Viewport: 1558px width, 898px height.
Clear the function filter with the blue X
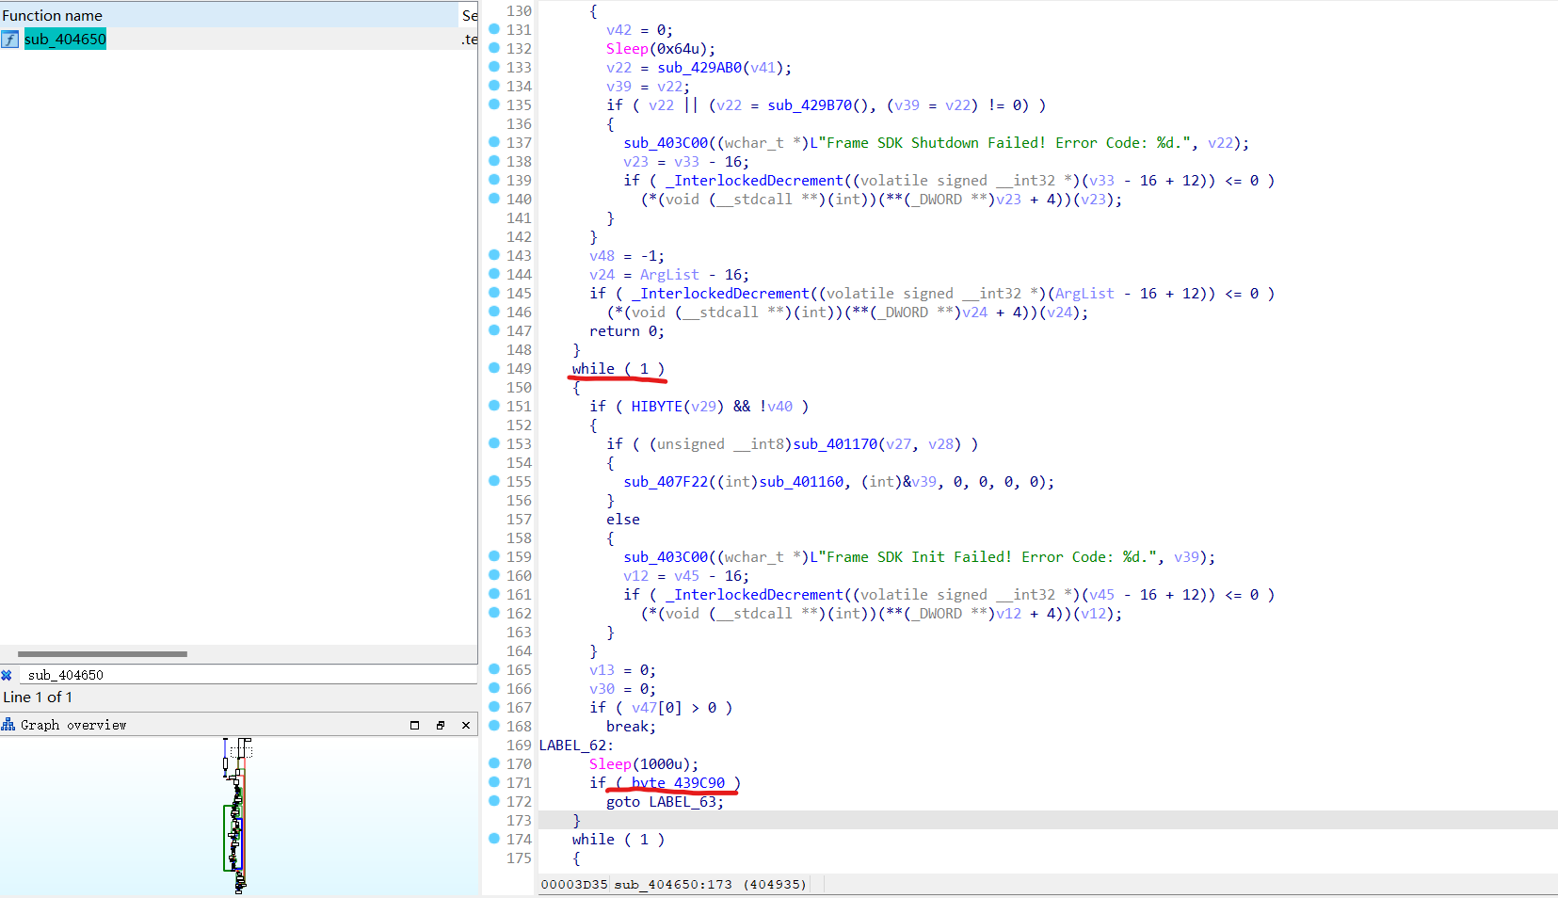point(7,675)
